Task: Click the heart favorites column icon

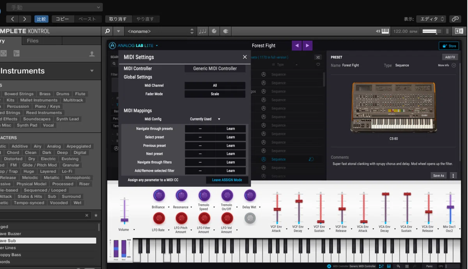Action: [318, 65]
